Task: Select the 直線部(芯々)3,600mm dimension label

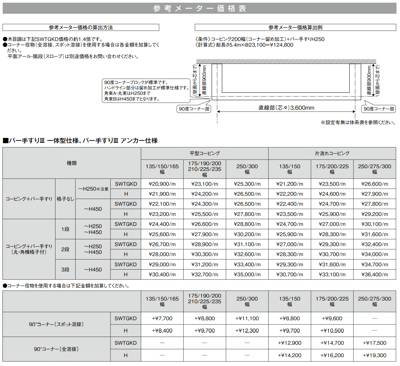Action: click(x=286, y=108)
